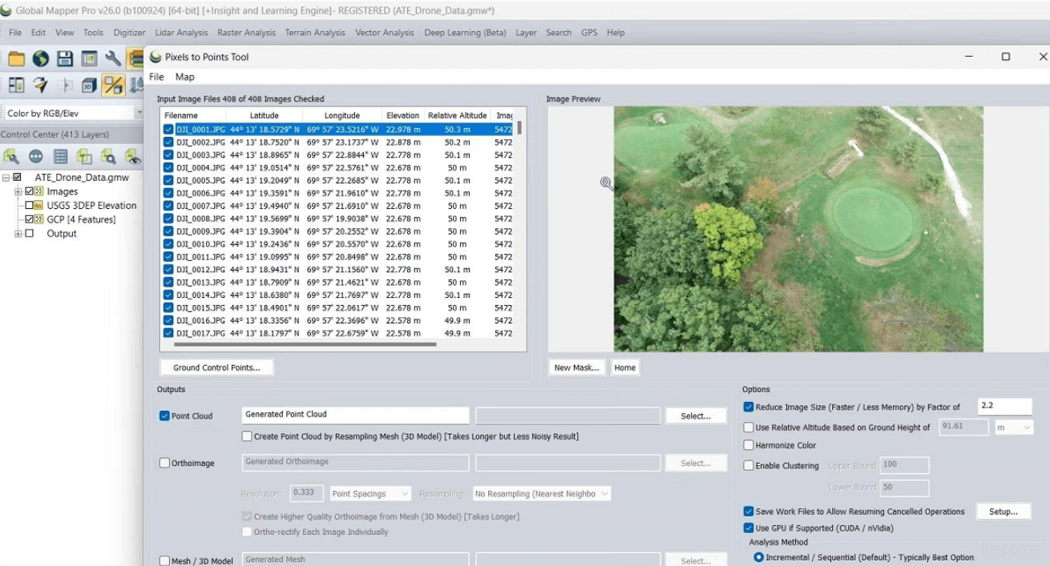1050x566 pixels.
Task: Expand the Images layer tree node
Action: coord(18,192)
